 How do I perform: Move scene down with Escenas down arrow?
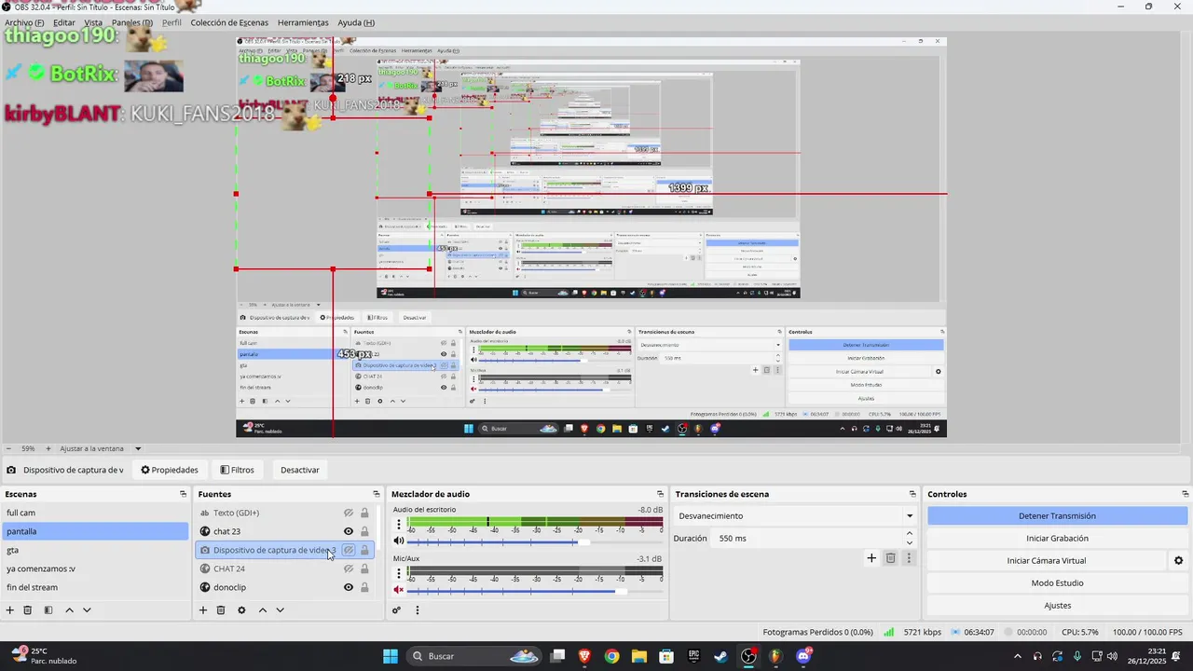point(87,610)
